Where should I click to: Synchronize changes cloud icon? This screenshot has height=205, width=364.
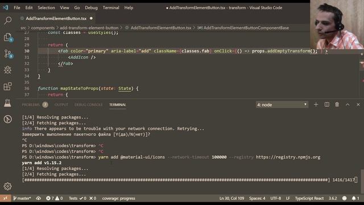tap(39, 198)
